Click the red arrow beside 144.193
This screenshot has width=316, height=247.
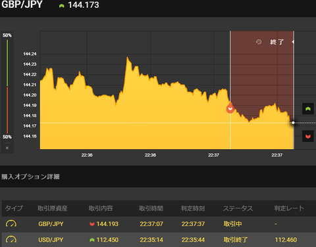92,224
